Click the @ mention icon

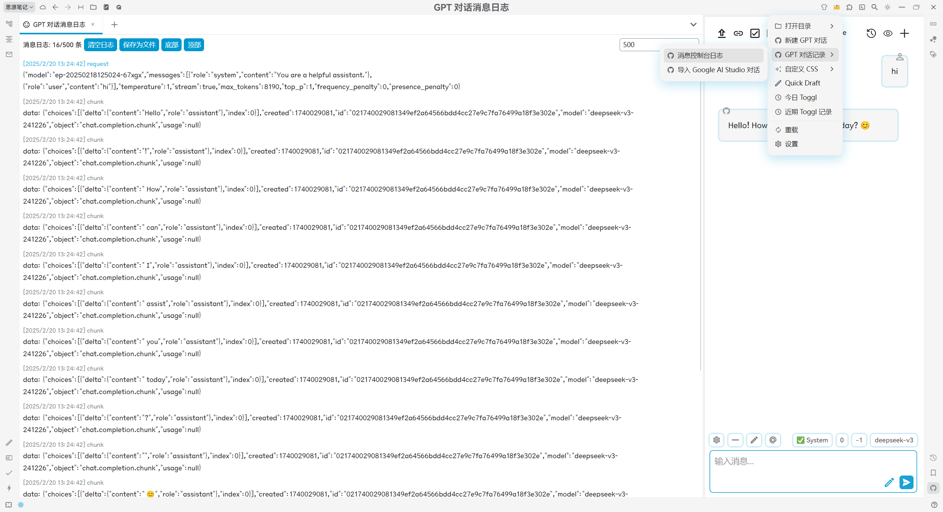point(773,440)
